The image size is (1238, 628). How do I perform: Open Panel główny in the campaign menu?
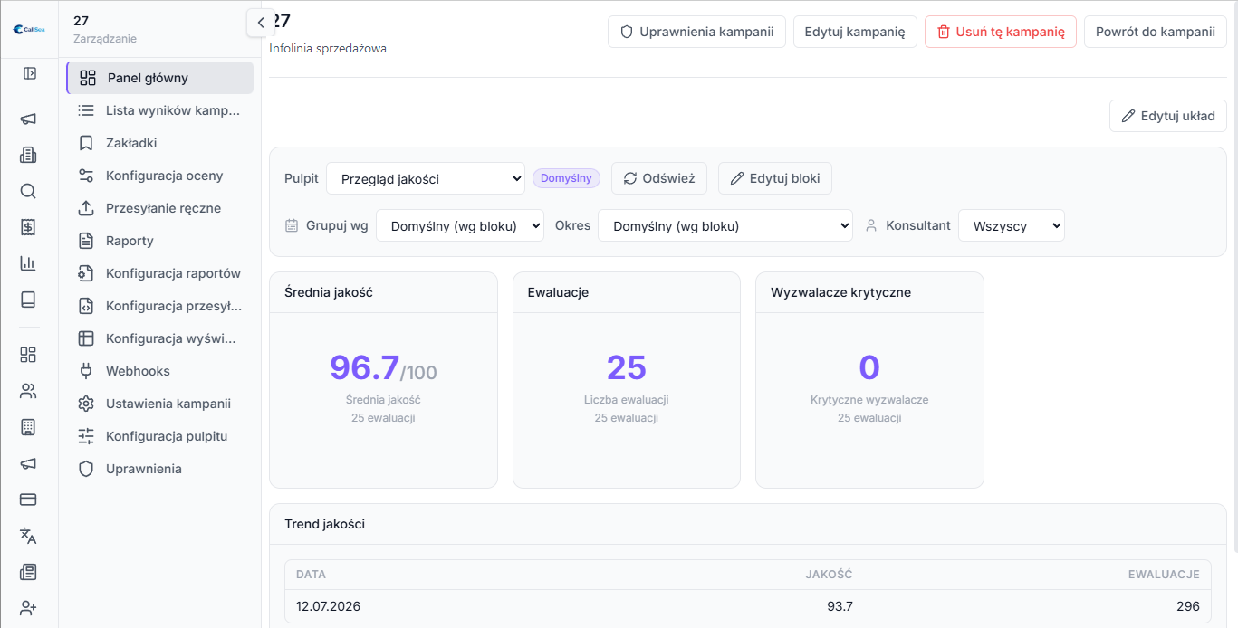coord(160,78)
